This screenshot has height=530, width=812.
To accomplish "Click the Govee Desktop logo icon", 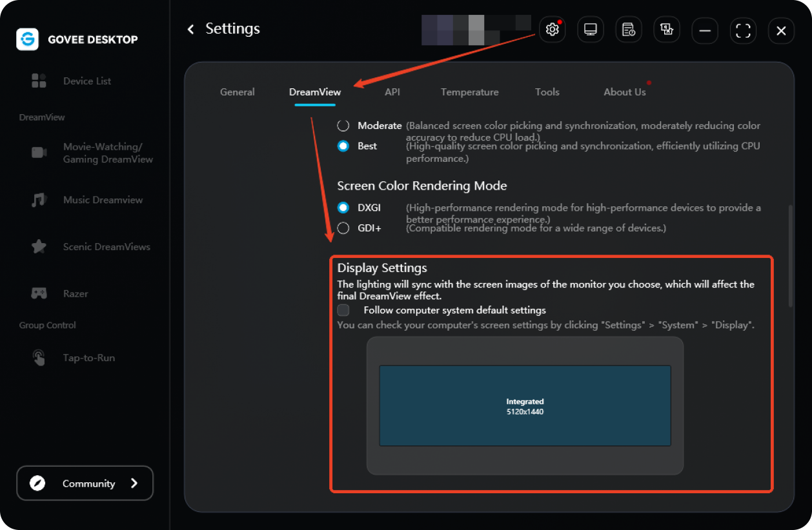I will pos(28,39).
